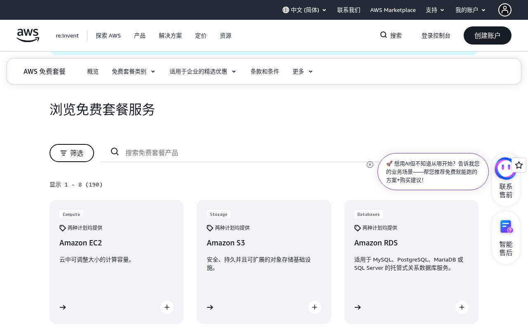Open the 解决方案 menu
This screenshot has width=528, height=330.
click(170, 35)
